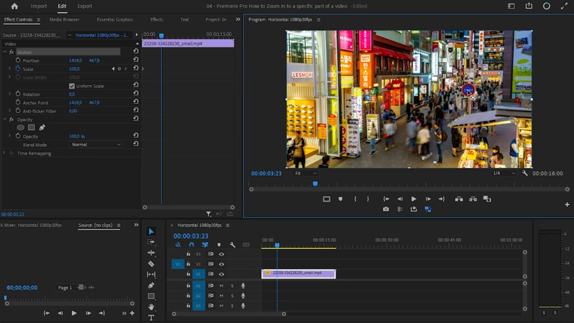Go to In point in Program monitor
574x323 pixels.
[386, 199]
